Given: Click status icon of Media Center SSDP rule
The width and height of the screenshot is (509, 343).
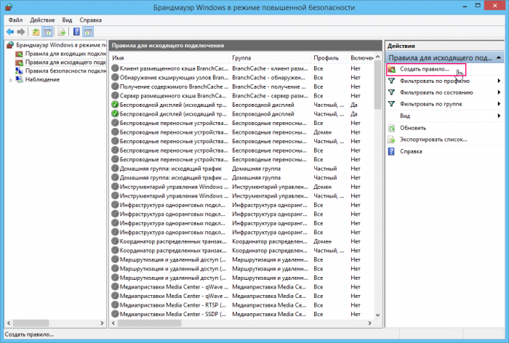Looking at the screenshot, I should [x=115, y=314].
